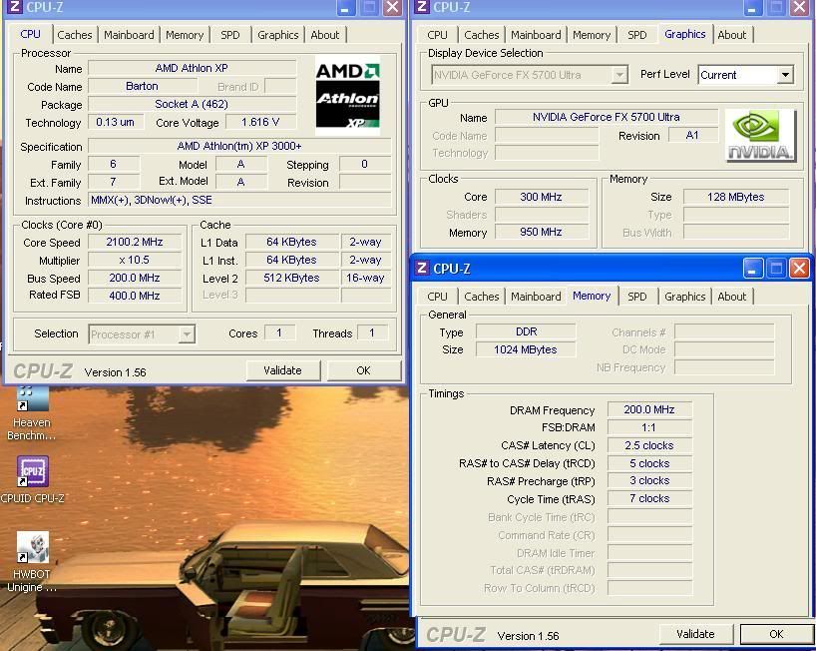Open SPD tab in top-right Graphics window
This screenshot has width=816, height=651.
(x=637, y=35)
